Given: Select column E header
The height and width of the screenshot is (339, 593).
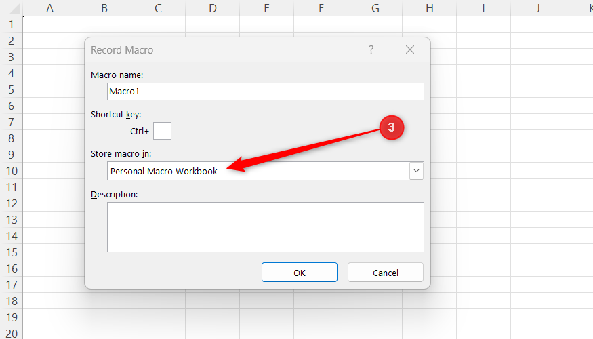Looking at the screenshot, I should [x=266, y=8].
